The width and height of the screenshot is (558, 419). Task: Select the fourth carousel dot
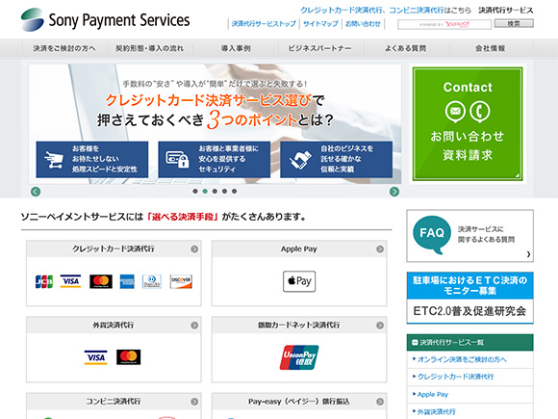(x=224, y=192)
